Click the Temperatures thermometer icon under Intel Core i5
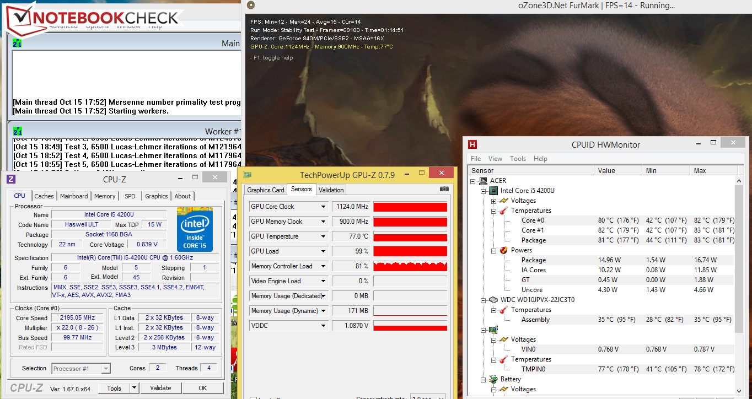752x399 pixels. [504, 211]
